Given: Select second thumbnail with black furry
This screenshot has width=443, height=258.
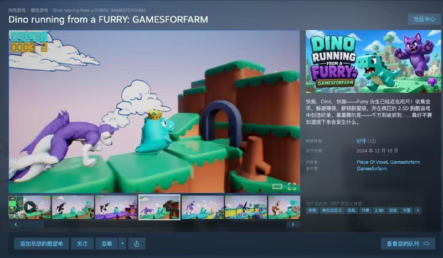Looking at the screenshot, I should 73,207.
